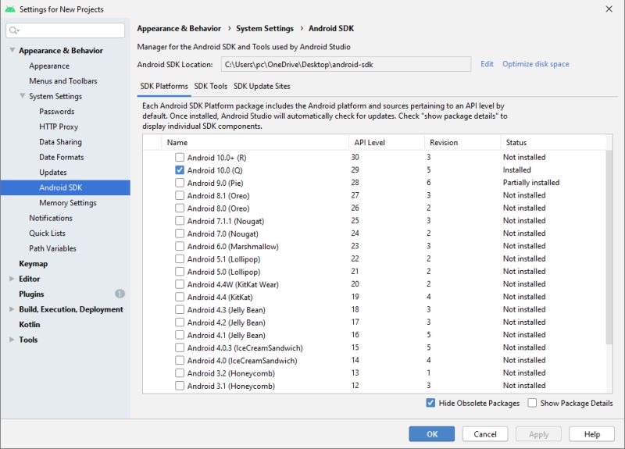Image resolution: width=625 pixels, height=449 pixels.
Task: Select Appearance in settings tree
Action: [49, 66]
